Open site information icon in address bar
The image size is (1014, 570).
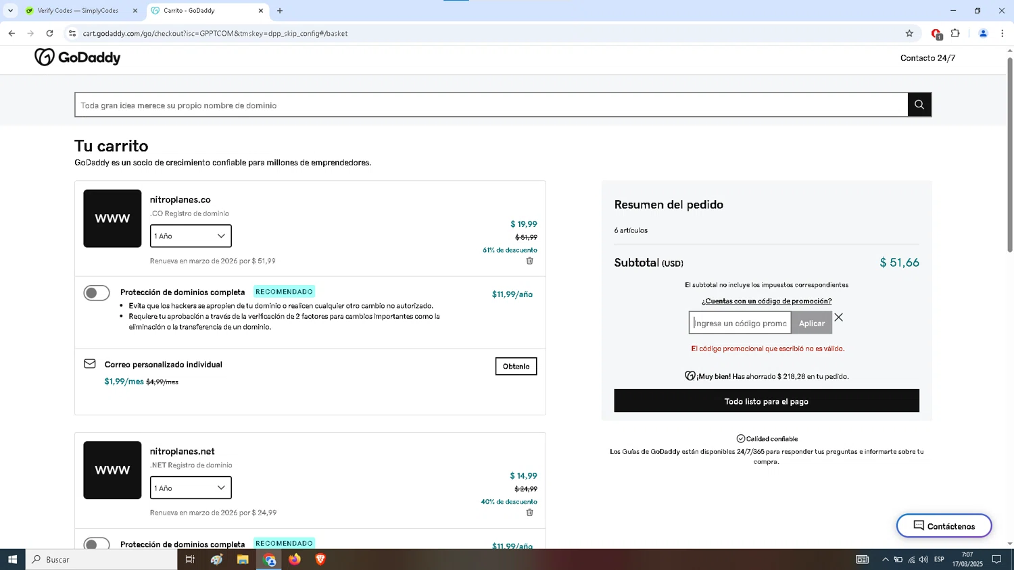72,33
